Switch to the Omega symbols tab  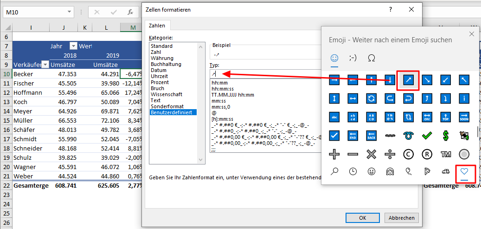[372, 58]
